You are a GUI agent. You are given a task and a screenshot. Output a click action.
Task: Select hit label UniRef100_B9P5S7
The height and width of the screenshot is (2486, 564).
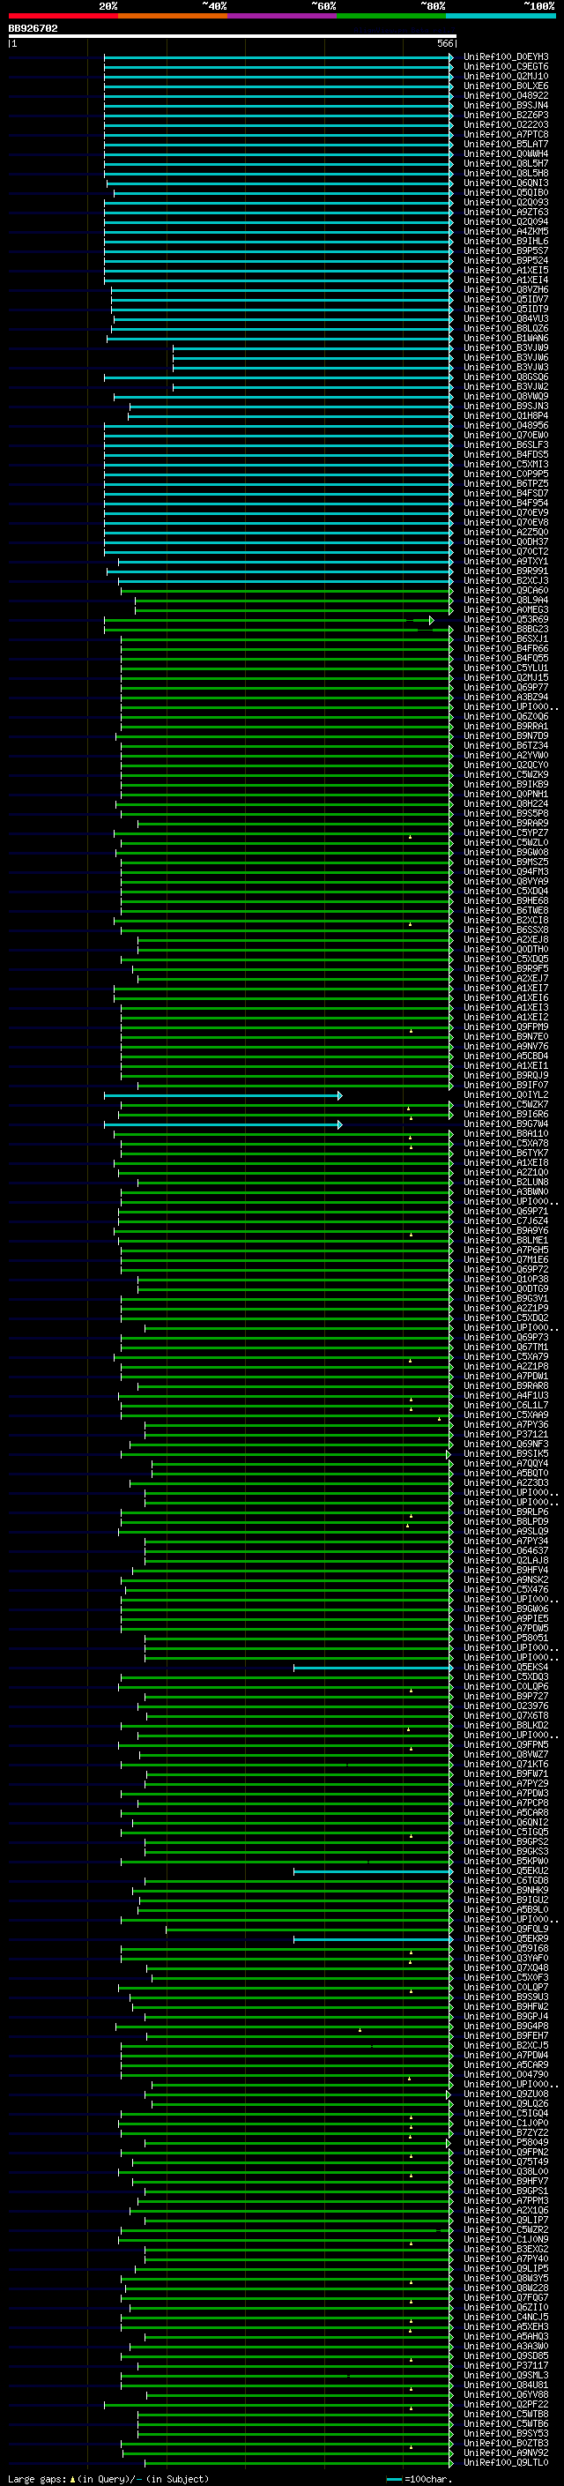tap(506, 251)
